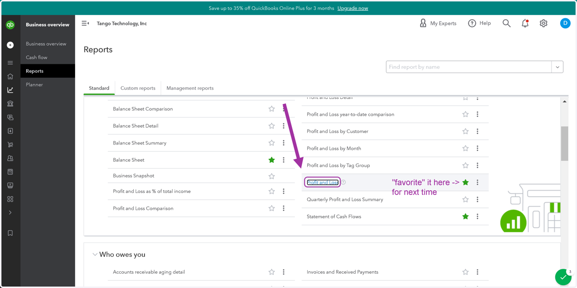
Task: Star Profit and Loss year-to-date comparison
Action: [465, 114]
